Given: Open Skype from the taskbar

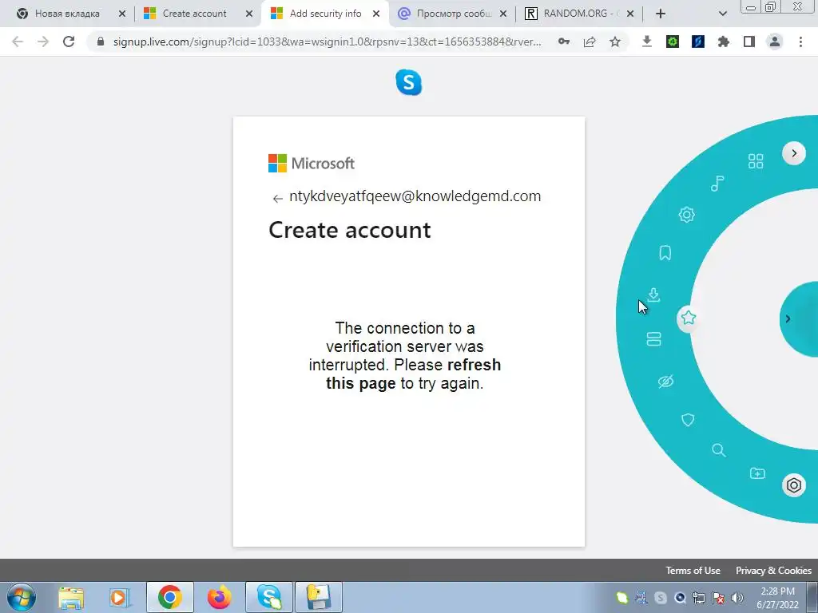Looking at the screenshot, I should tap(268, 597).
